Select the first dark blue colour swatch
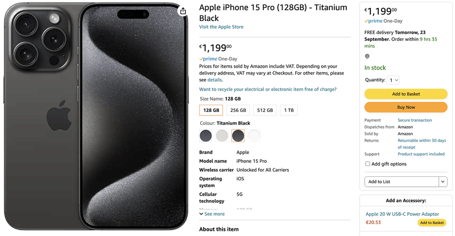This screenshot has height=236, width=455. click(206, 135)
